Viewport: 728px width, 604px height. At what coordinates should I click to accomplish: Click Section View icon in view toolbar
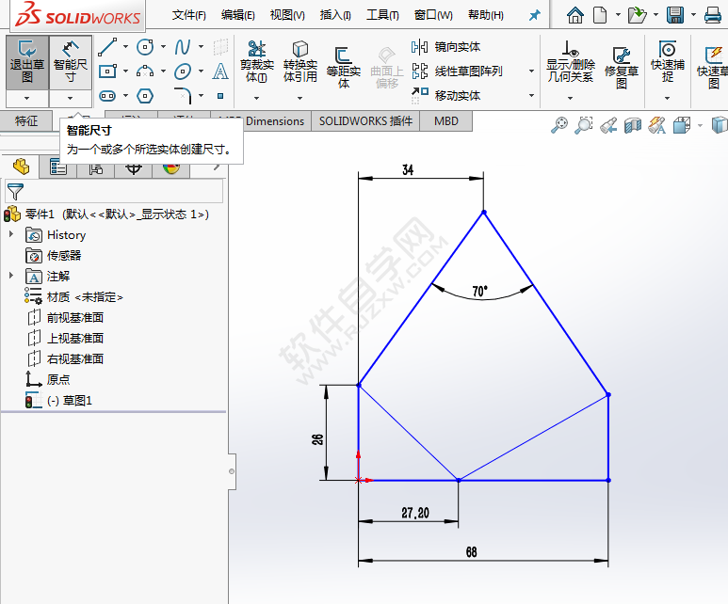[x=633, y=125]
